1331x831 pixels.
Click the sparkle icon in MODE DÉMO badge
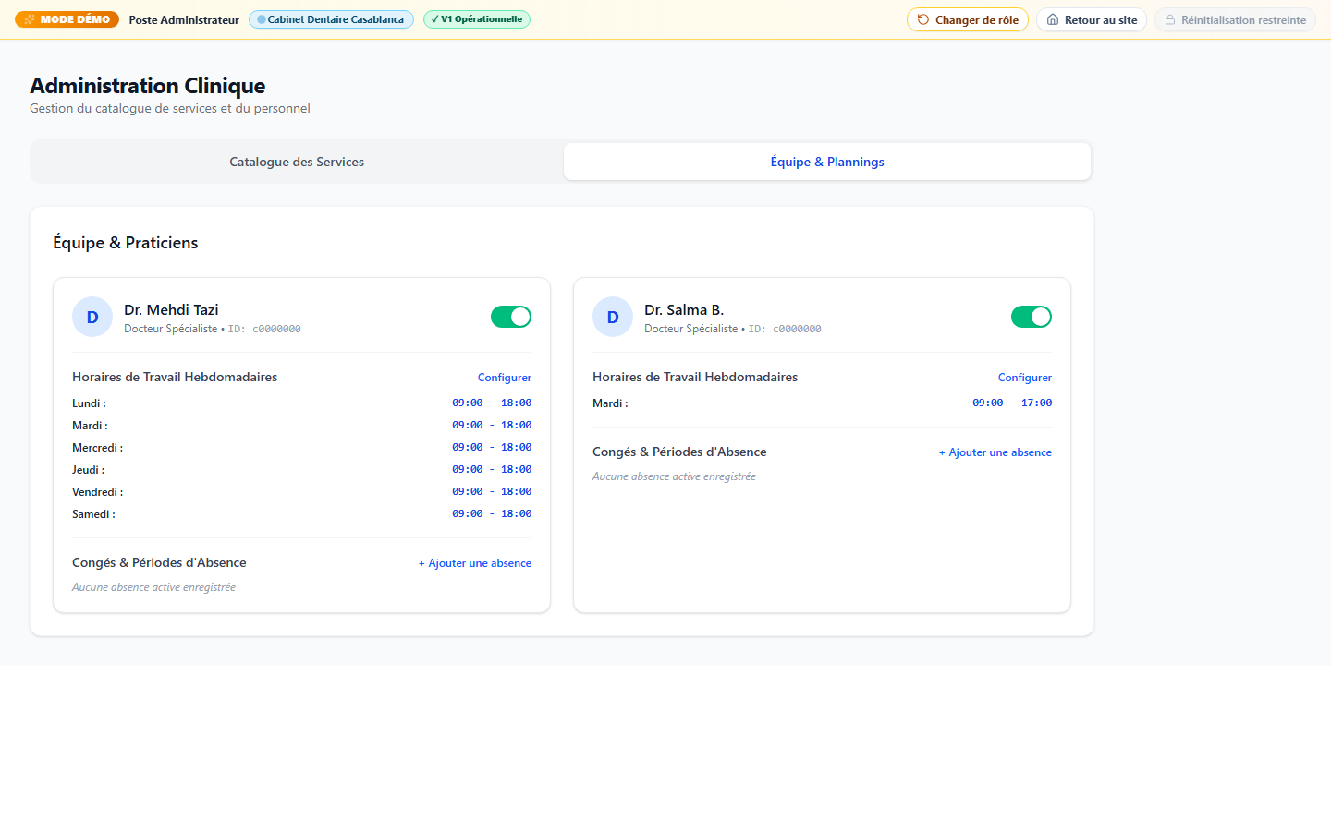tap(30, 19)
